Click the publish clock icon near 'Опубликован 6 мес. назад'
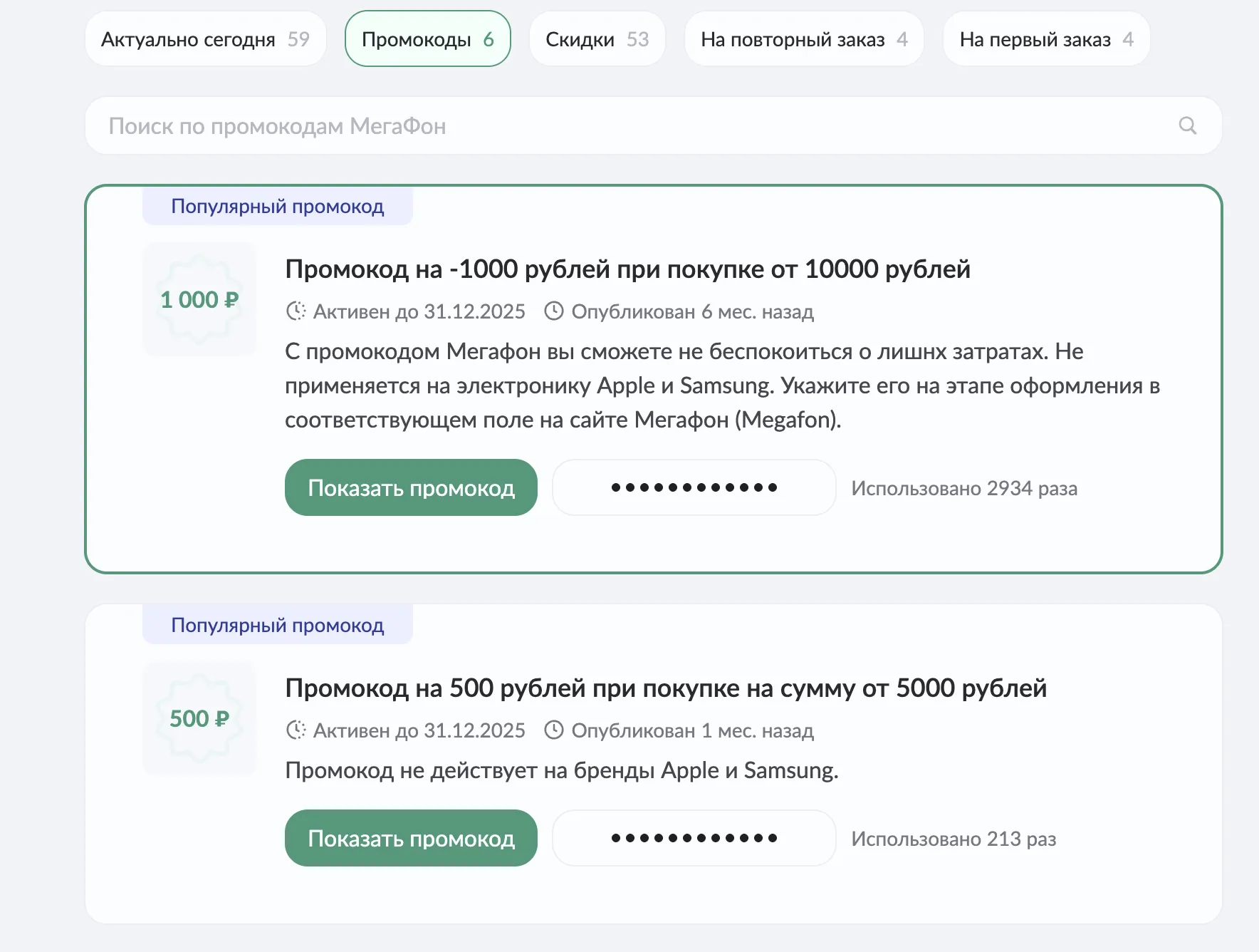Viewport: 1259px width, 952px height. pyautogui.click(x=553, y=311)
